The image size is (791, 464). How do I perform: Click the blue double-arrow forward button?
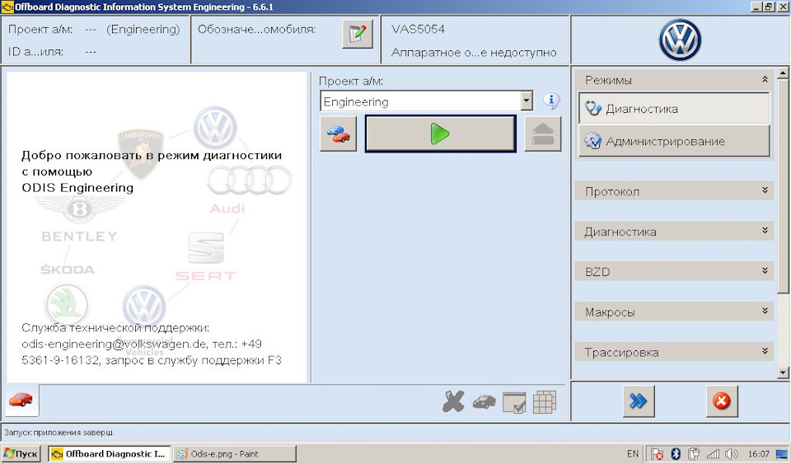[x=639, y=401]
